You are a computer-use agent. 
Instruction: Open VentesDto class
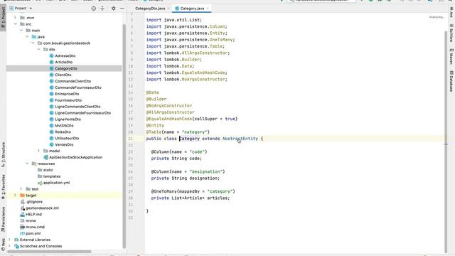64,144
